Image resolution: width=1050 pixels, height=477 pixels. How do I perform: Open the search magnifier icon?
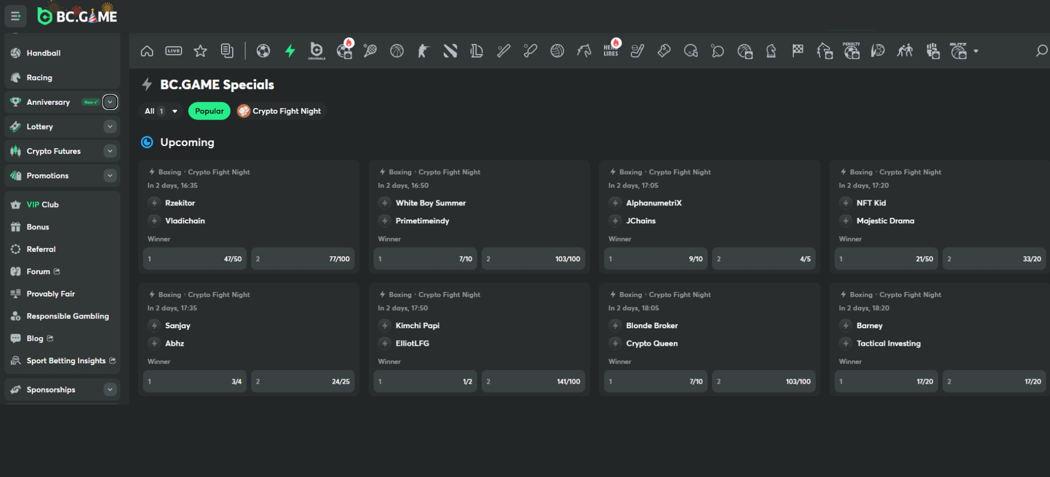click(x=1041, y=51)
